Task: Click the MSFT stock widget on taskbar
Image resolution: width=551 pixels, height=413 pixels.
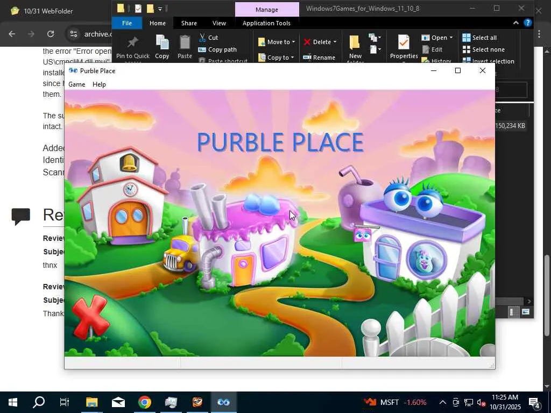Action: click(395, 402)
